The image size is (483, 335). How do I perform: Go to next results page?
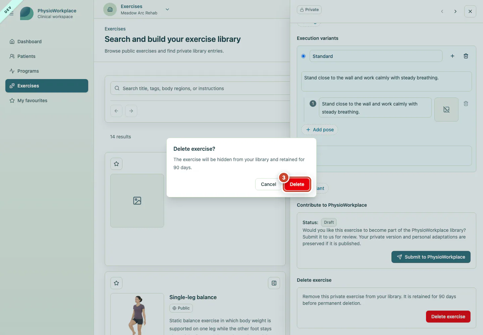click(131, 111)
